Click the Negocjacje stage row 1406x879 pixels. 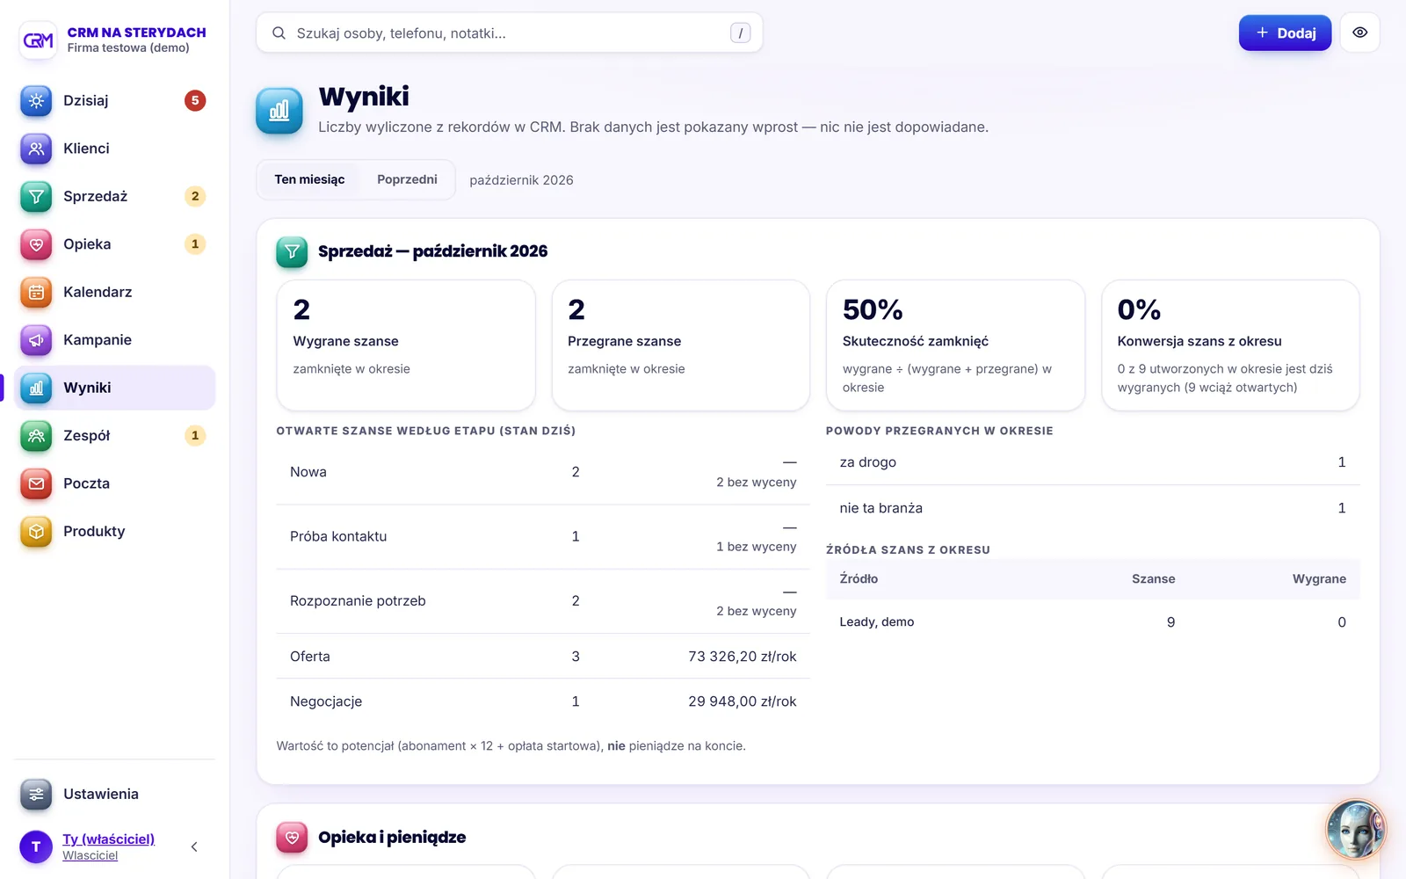[543, 701]
